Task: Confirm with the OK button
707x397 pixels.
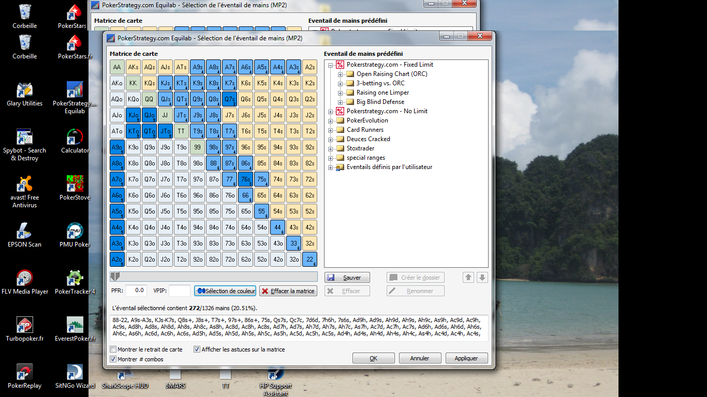Action: pos(374,358)
